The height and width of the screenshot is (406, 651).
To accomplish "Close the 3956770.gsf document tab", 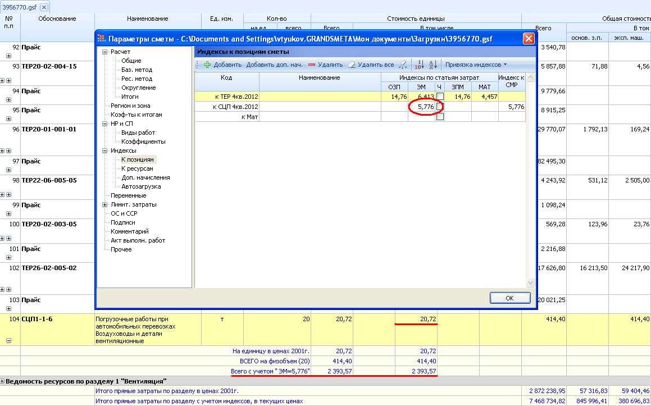I will click(44, 7).
